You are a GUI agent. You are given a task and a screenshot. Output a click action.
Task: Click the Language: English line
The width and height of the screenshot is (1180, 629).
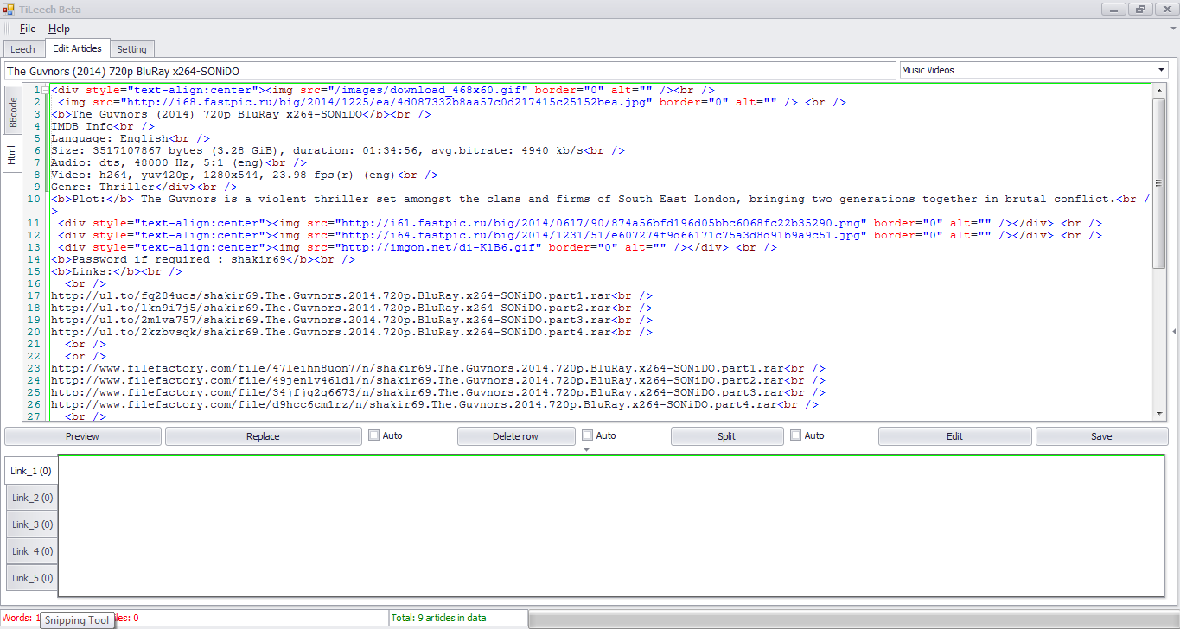pos(130,138)
